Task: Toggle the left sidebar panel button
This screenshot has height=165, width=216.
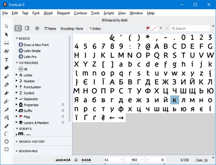Action: 18,28
